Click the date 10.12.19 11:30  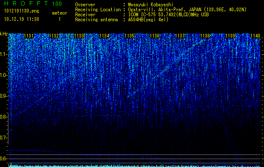point(21,19)
